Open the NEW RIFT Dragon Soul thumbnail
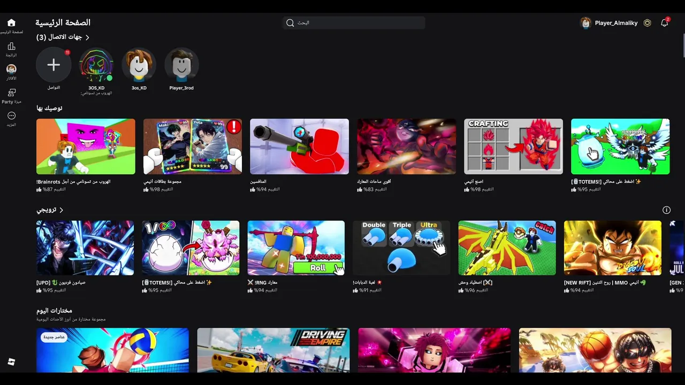 613,248
